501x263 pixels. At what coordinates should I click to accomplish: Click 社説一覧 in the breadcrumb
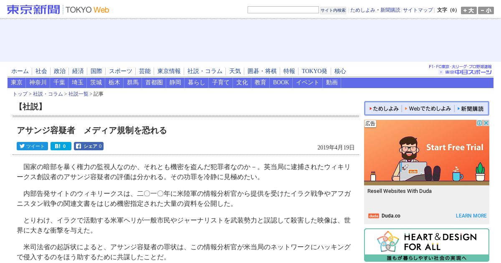pos(78,94)
